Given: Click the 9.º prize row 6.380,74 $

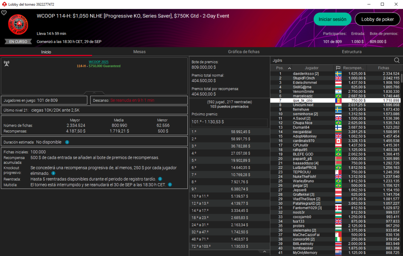Looking at the screenshot, I should [229, 189].
